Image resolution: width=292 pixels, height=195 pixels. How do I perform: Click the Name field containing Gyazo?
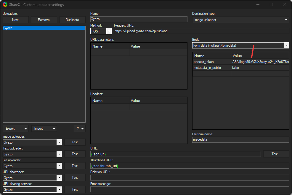[139, 19]
